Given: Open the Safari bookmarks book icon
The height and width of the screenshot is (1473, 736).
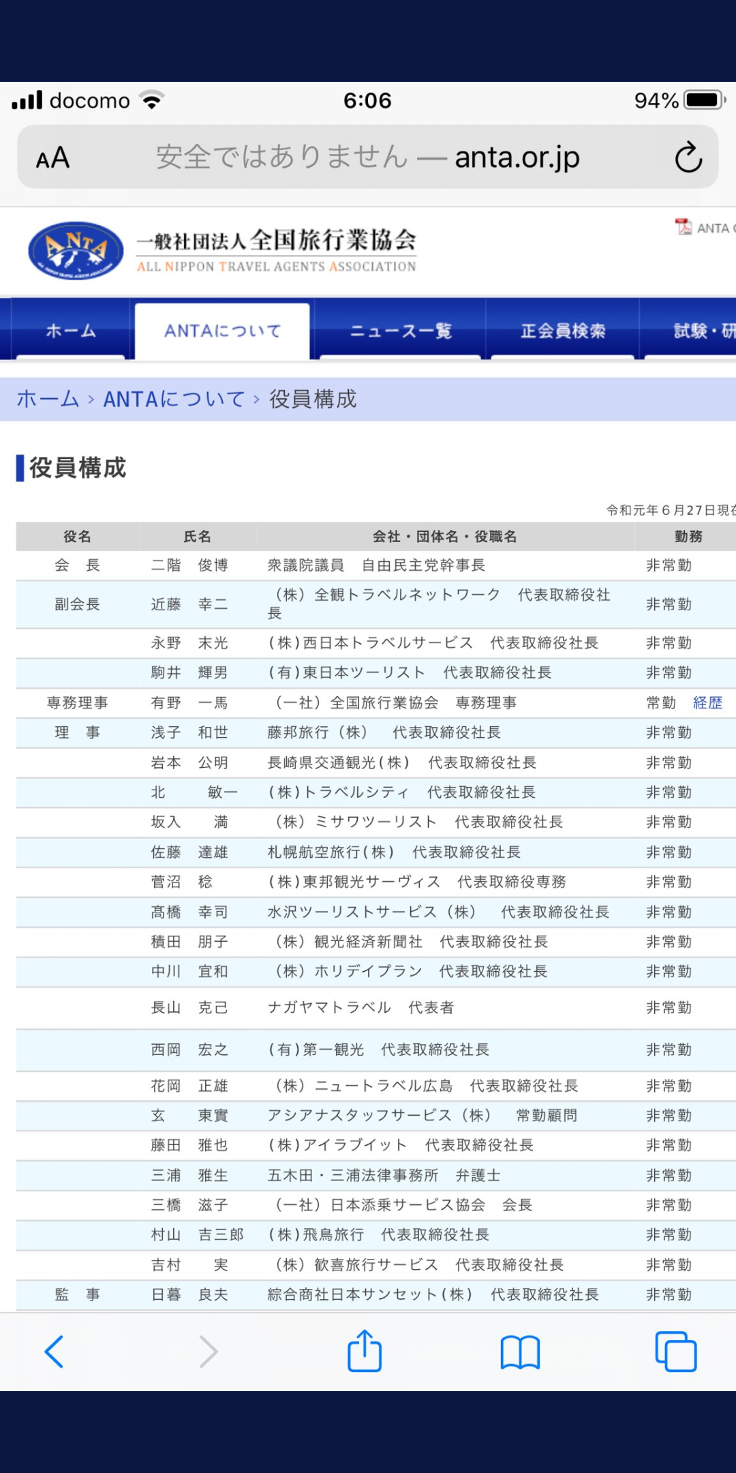Looking at the screenshot, I should 520,1353.
